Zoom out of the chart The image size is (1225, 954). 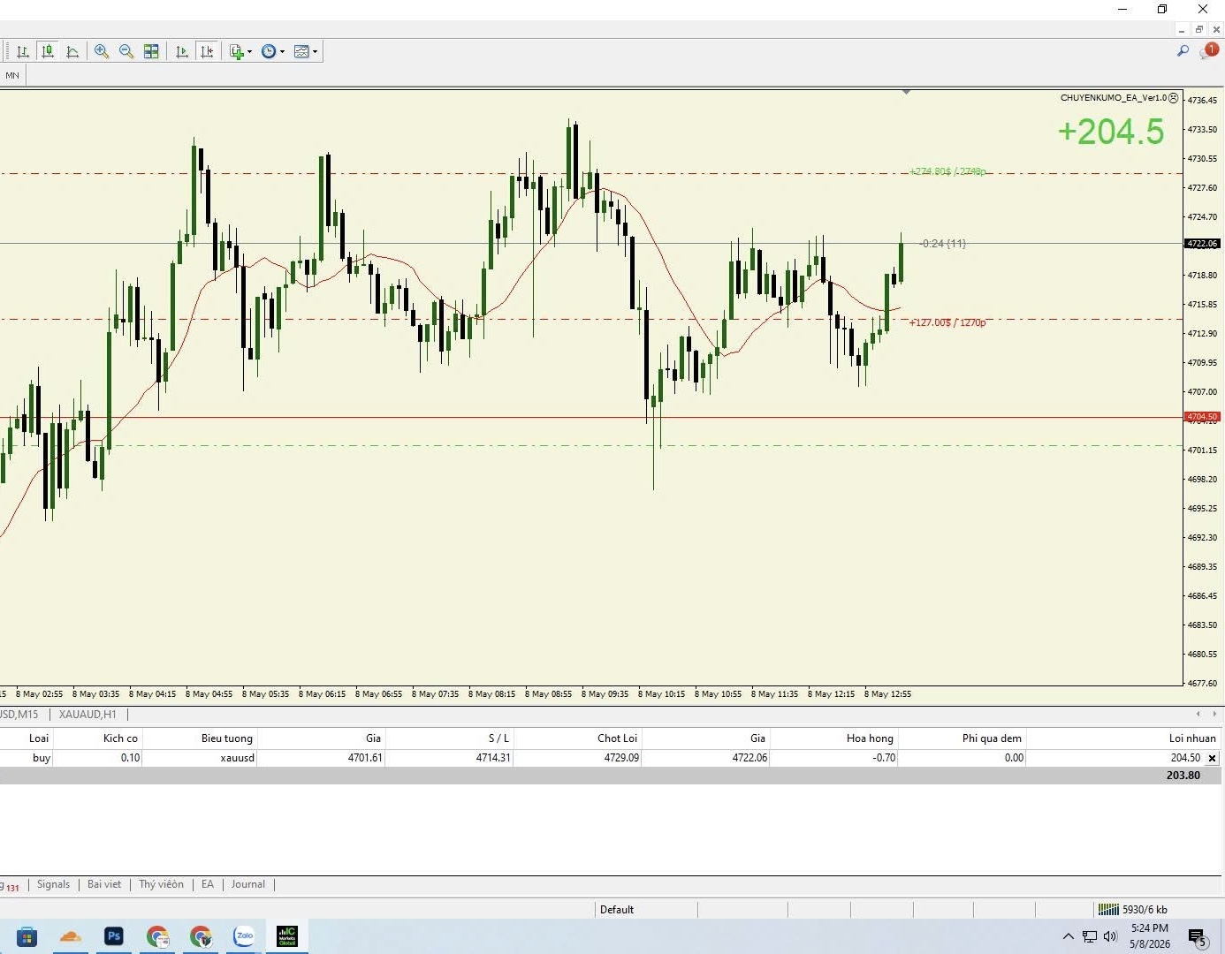(x=126, y=51)
